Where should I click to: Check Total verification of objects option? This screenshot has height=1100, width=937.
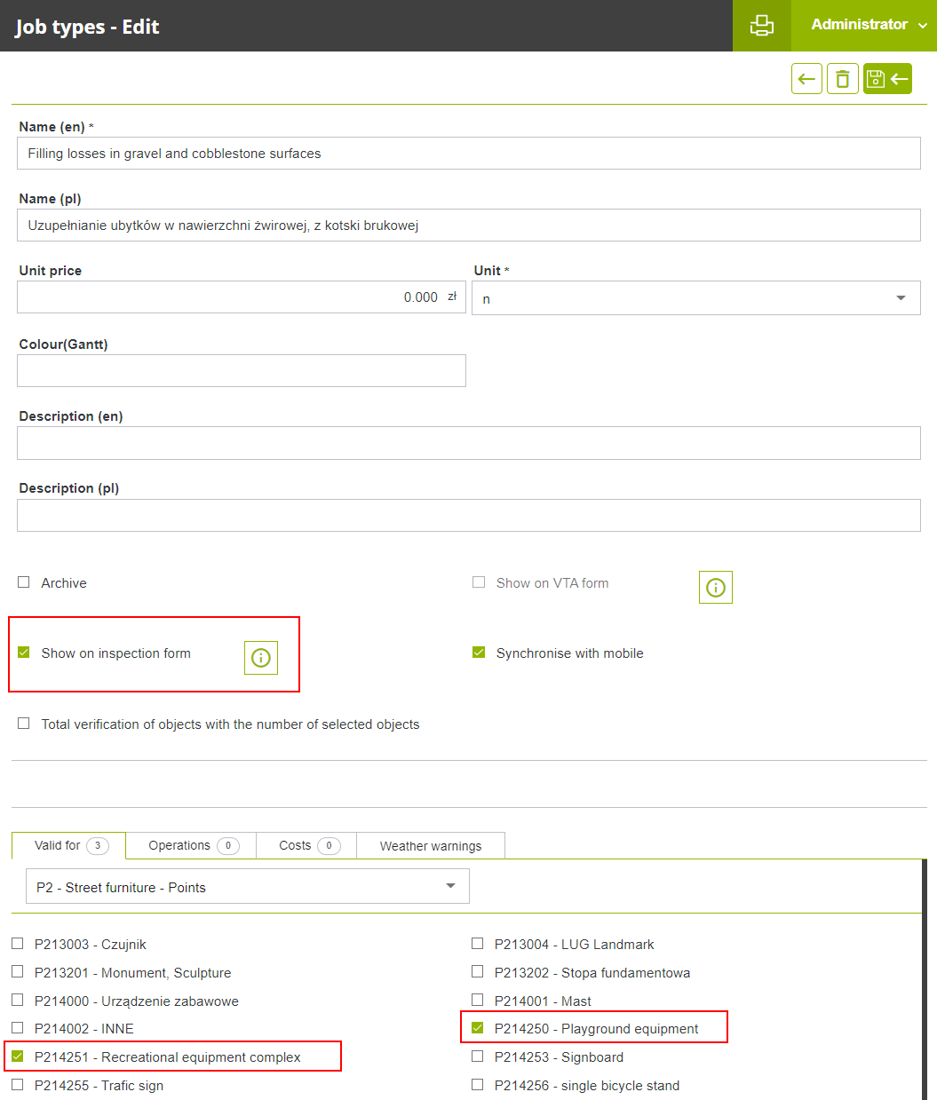pos(24,724)
